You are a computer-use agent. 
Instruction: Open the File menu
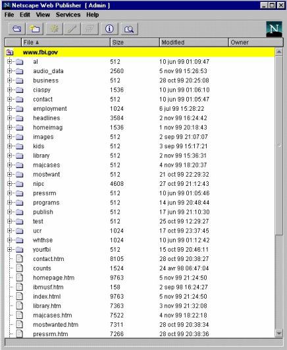(9, 15)
